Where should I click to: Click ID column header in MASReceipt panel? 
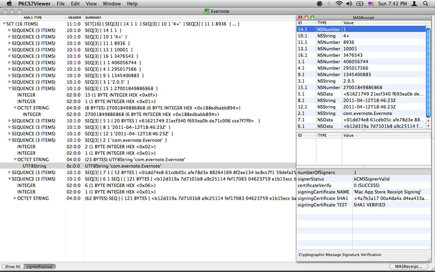(x=307, y=23)
